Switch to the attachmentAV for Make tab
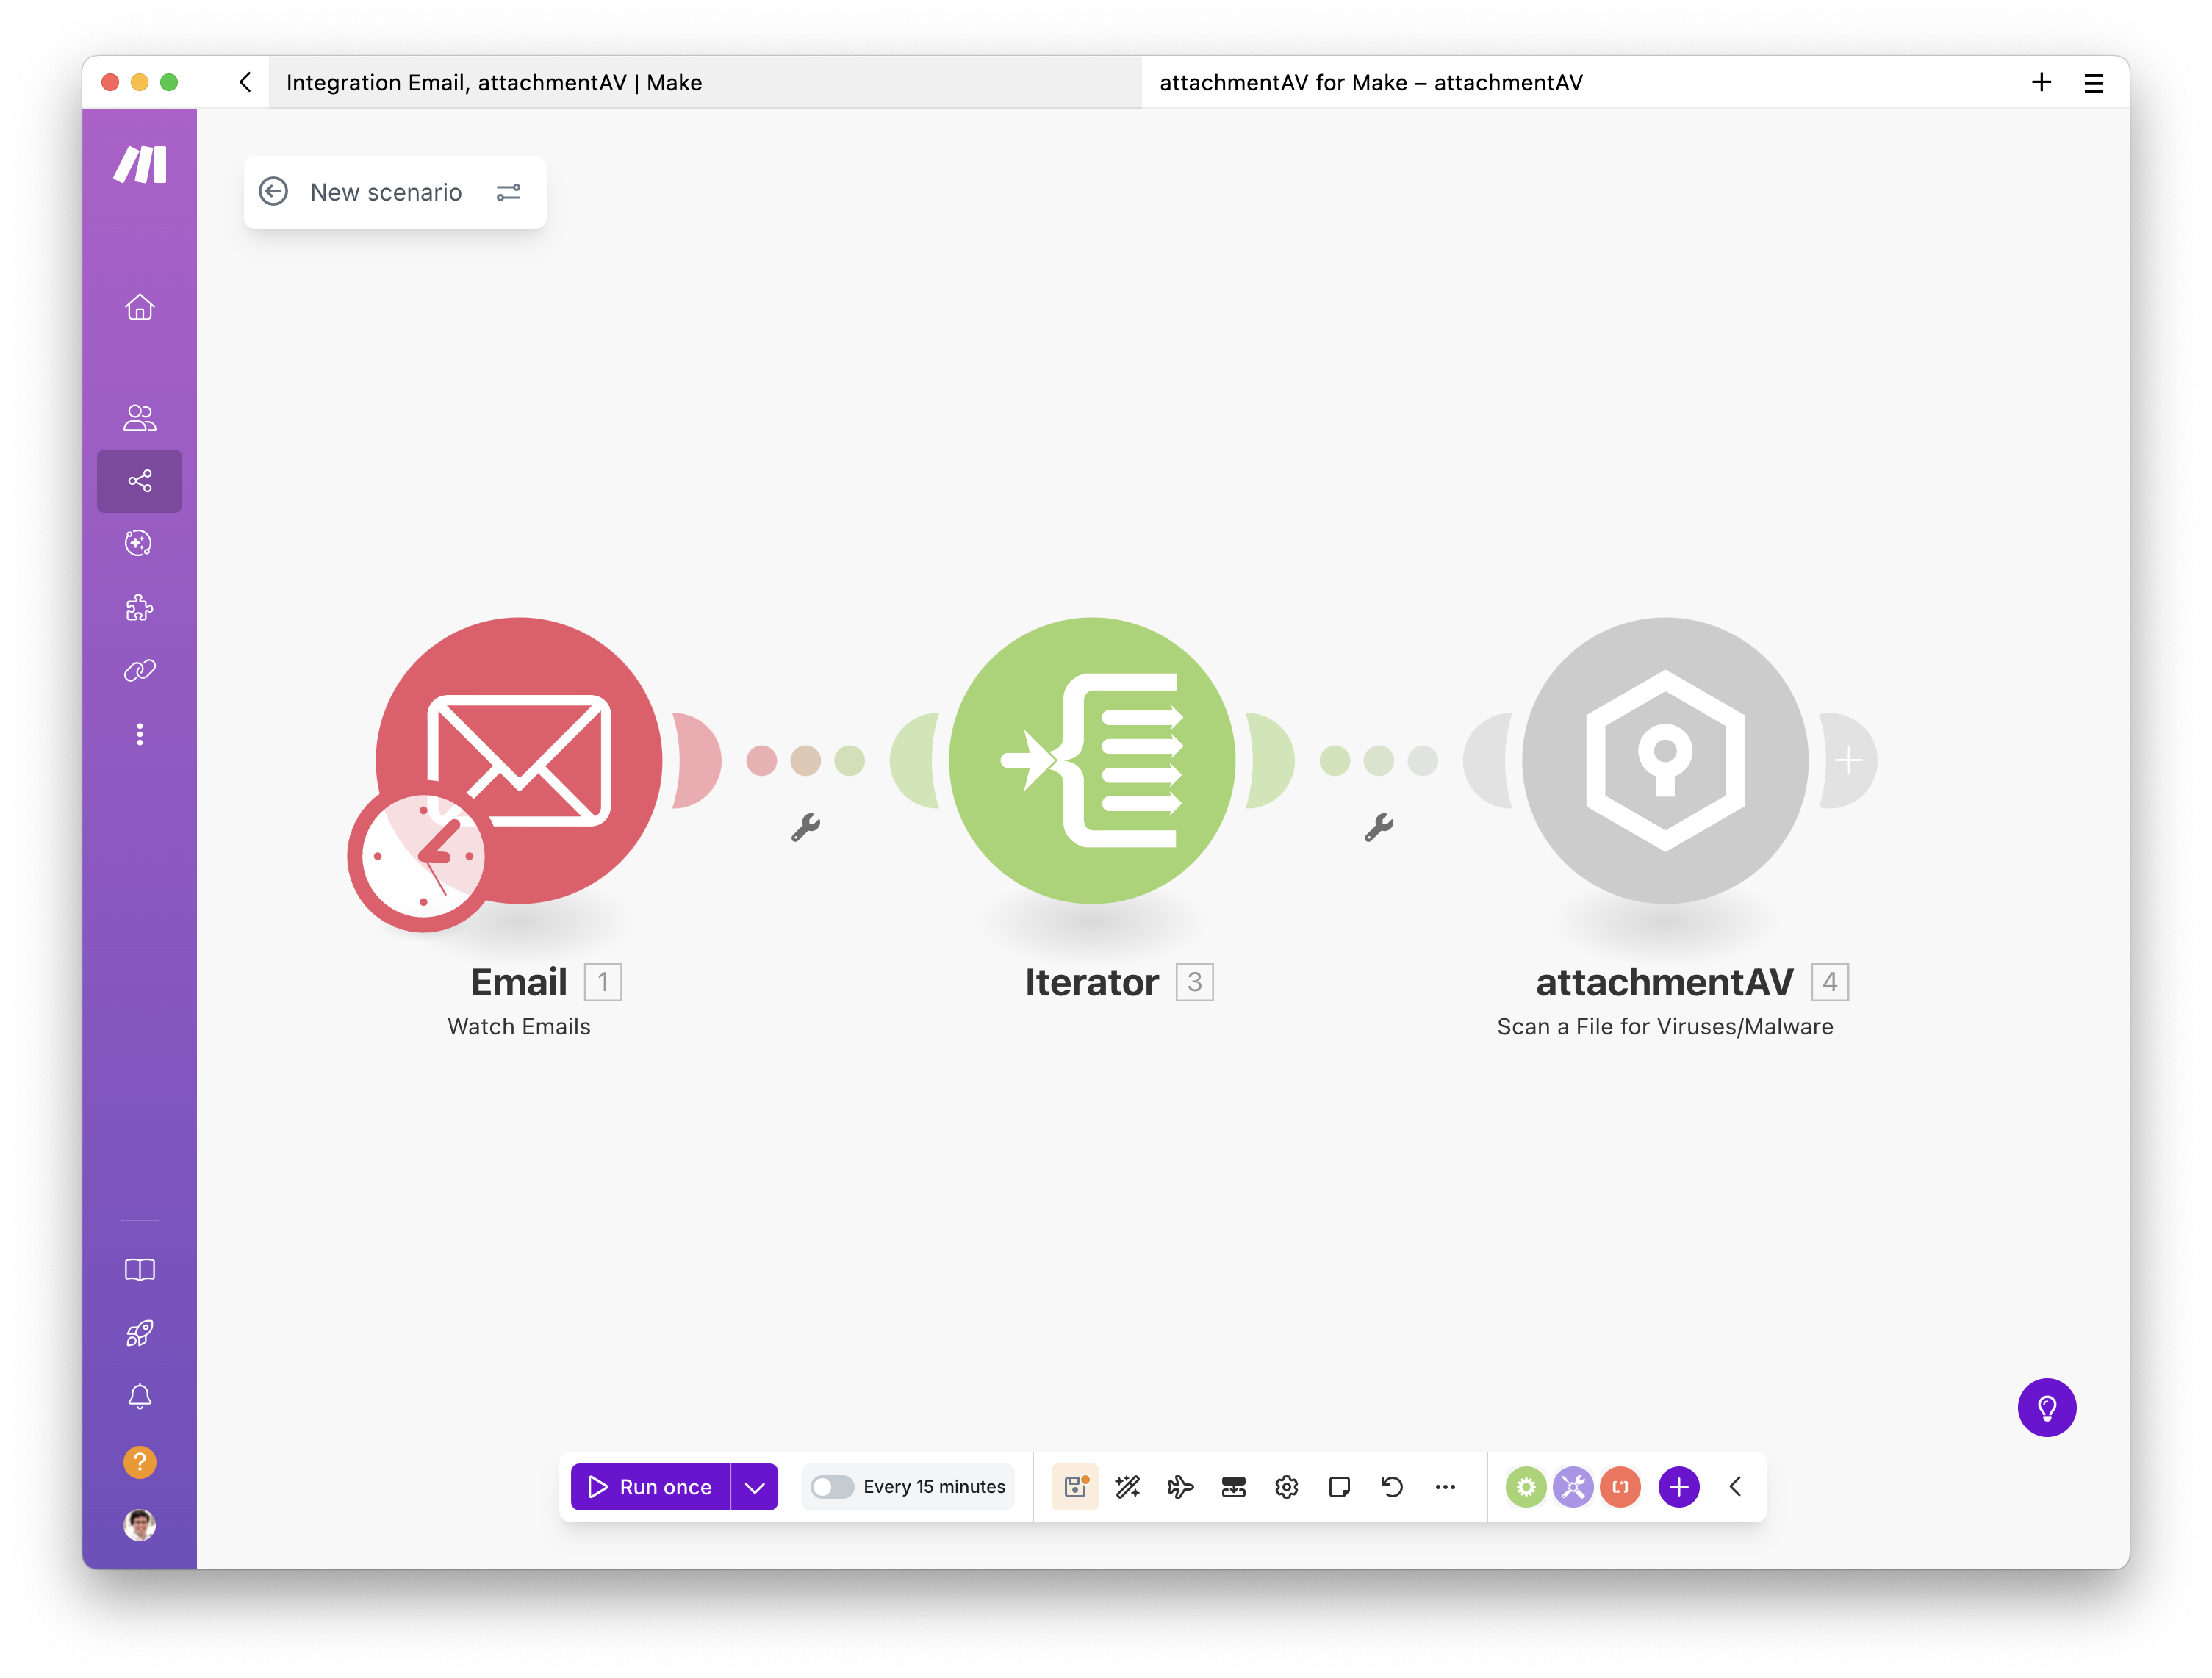 click(1371, 82)
